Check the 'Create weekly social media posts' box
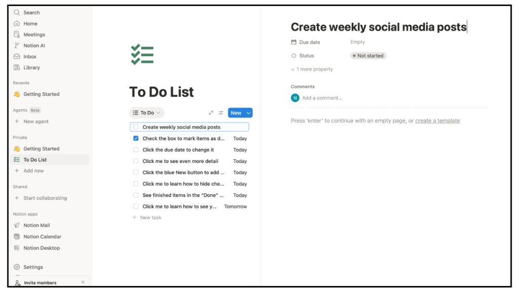 point(136,127)
